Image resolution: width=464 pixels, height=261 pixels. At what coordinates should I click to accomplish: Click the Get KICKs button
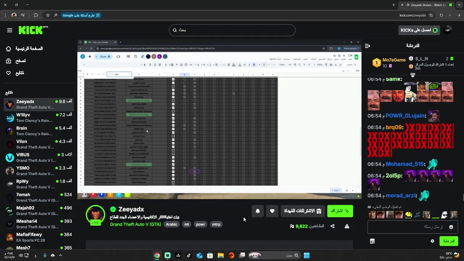click(x=419, y=30)
